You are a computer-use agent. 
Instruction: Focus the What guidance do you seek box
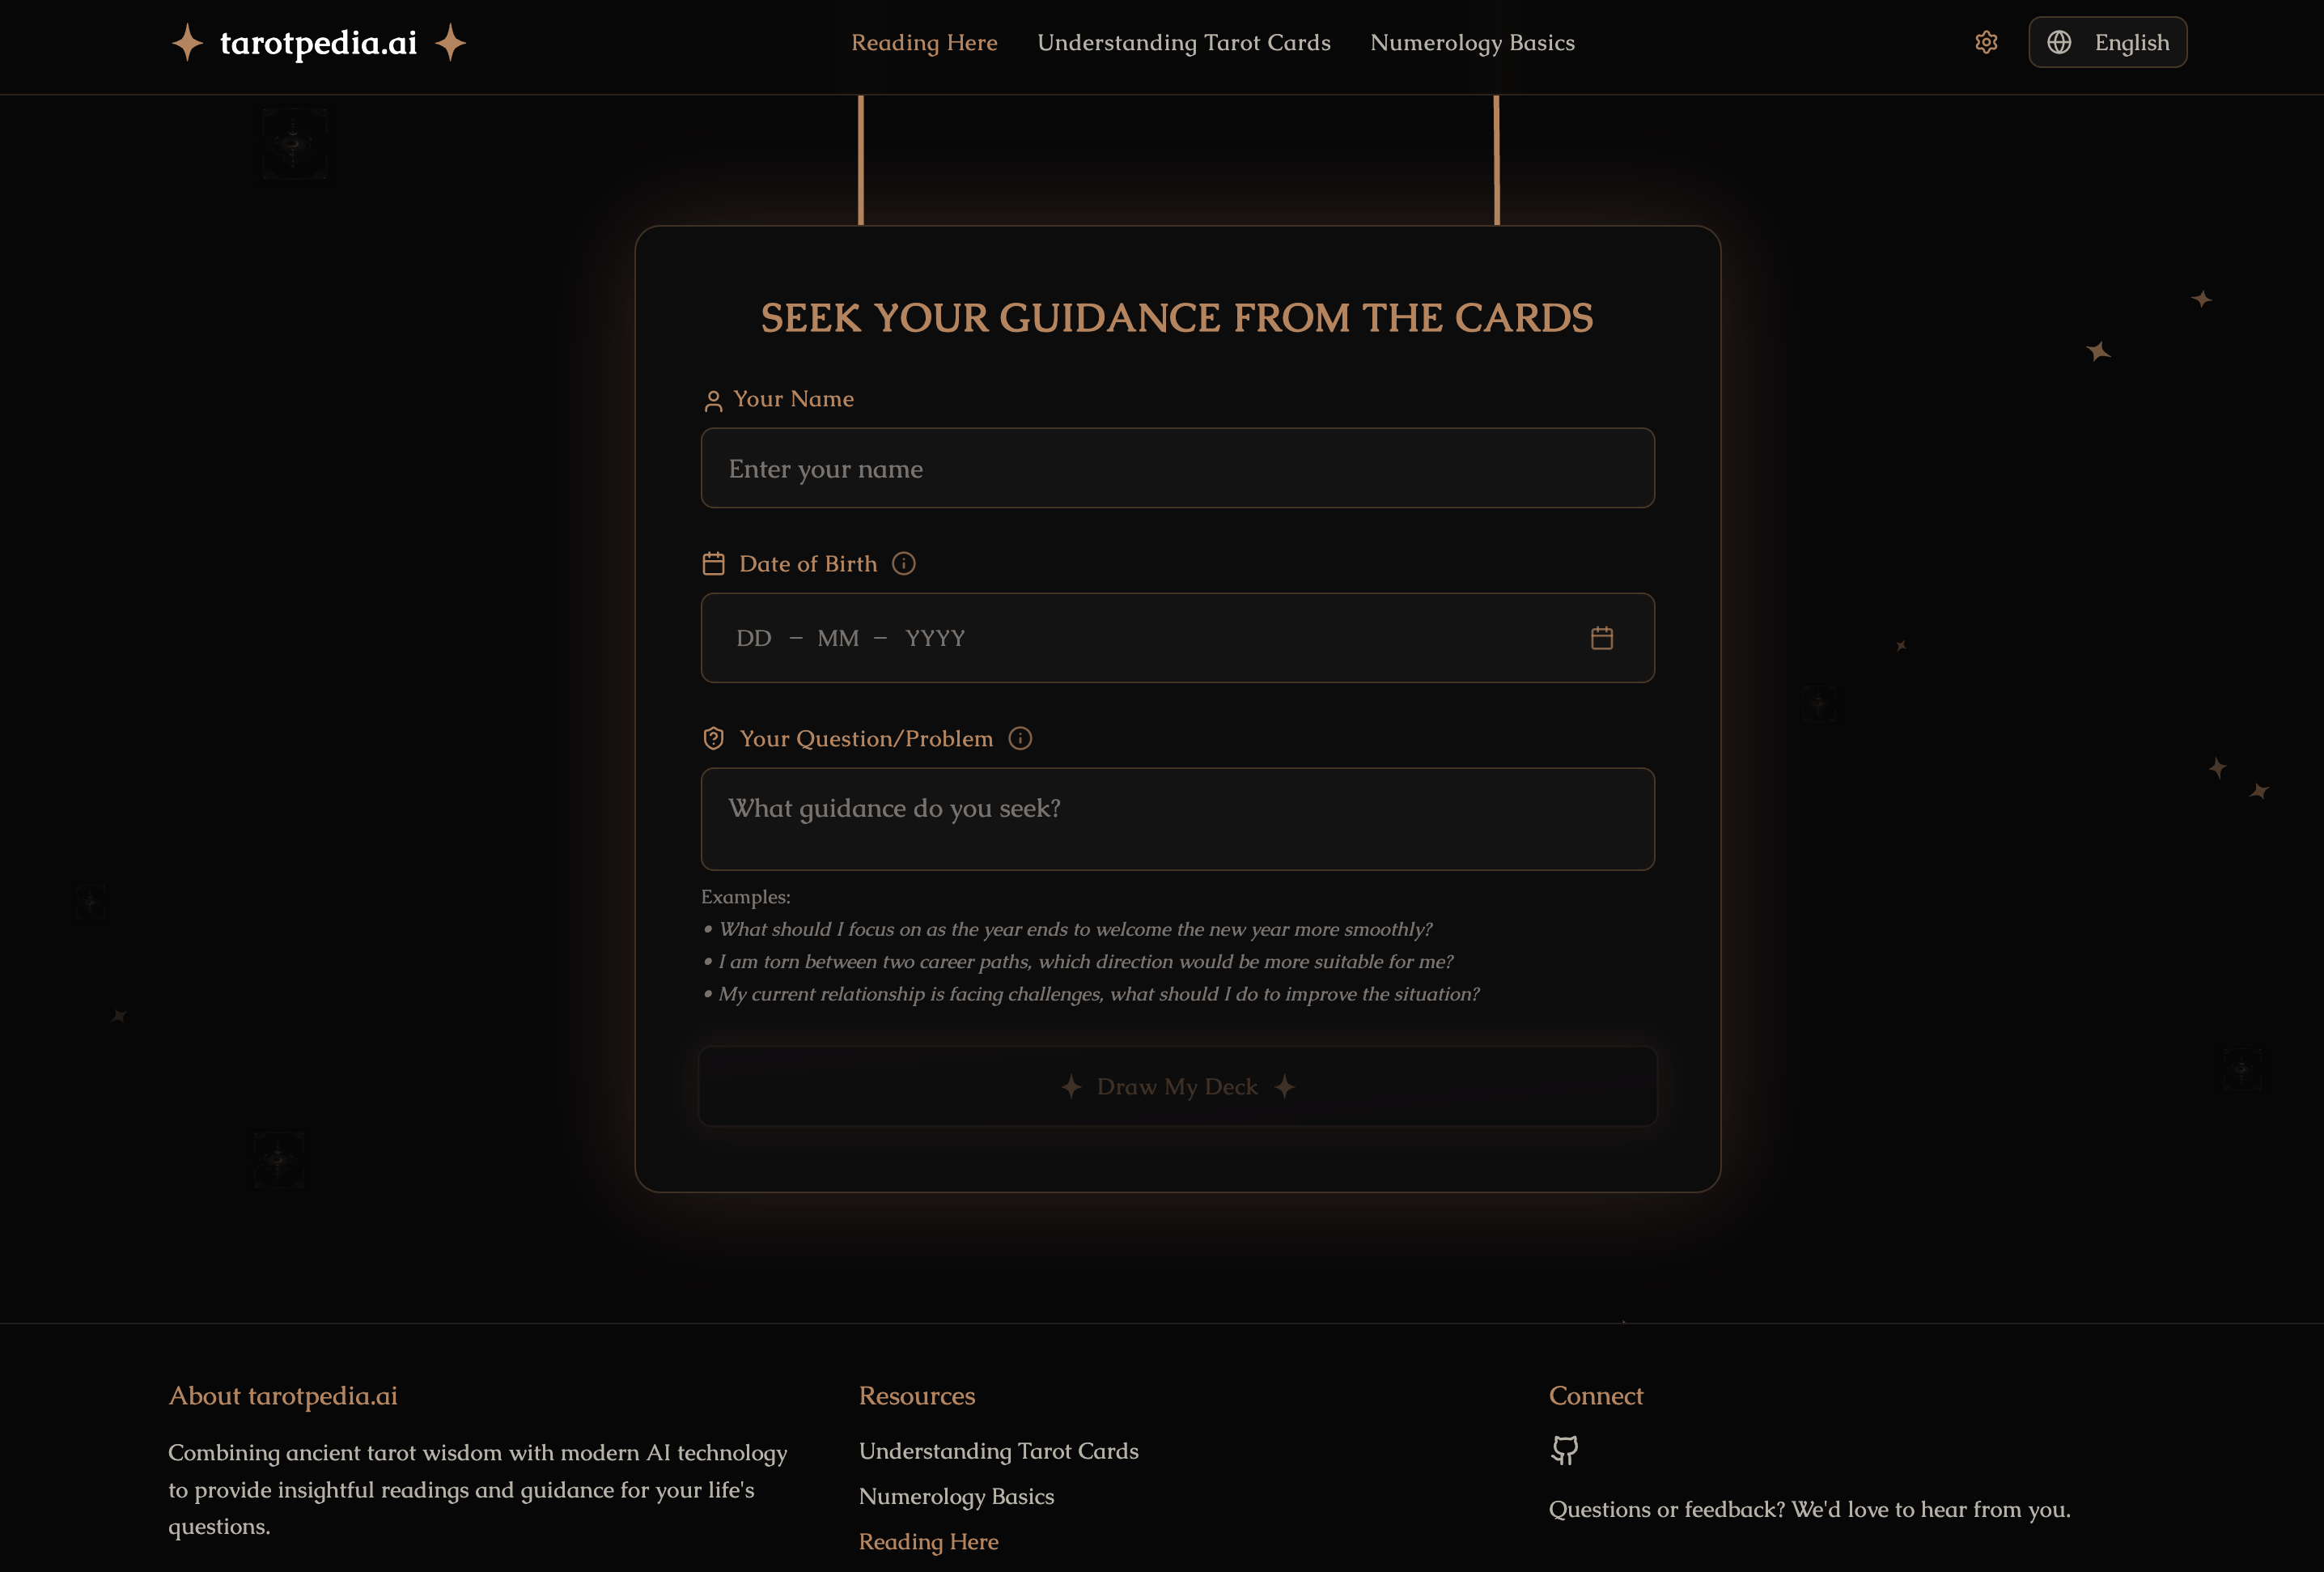pyautogui.click(x=1177, y=818)
